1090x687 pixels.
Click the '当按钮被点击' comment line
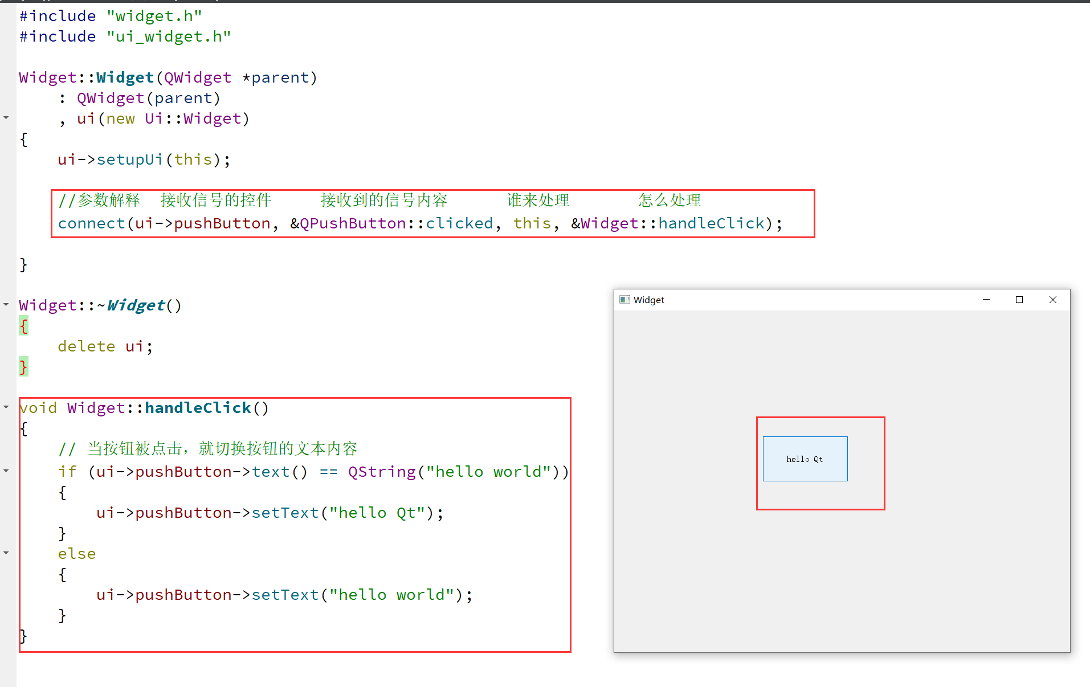208,449
